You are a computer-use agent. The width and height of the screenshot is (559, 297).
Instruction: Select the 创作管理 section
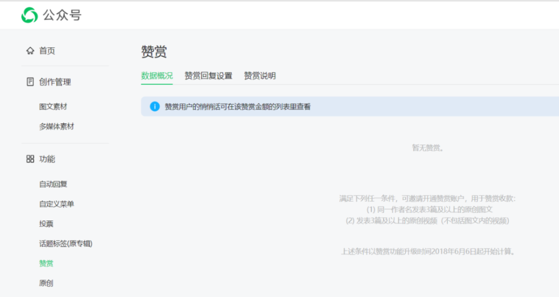pyautogui.click(x=55, y=82)
